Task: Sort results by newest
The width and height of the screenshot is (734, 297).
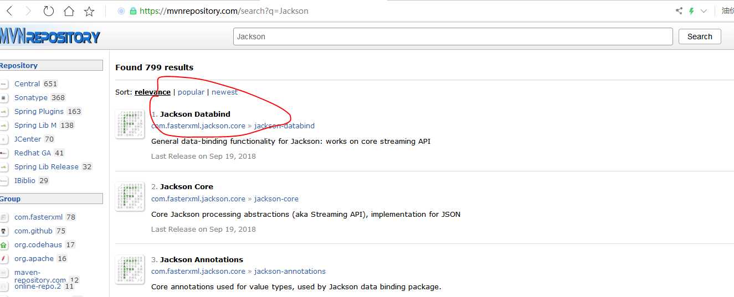Action: tap(224, 92)
